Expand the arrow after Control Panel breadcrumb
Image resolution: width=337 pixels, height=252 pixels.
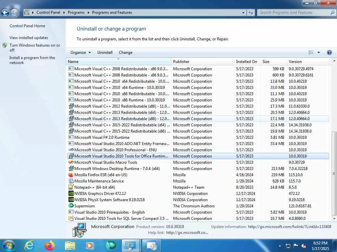64,13
